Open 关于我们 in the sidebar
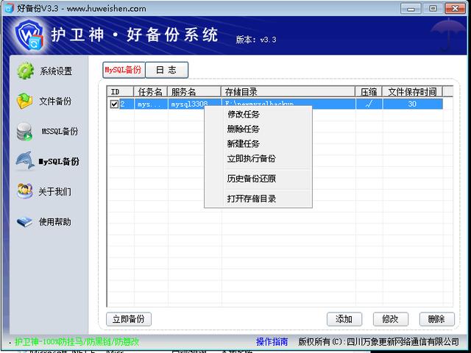Image resolution: width=471 pixels, height=353 pixels. (x=54, y=191)
